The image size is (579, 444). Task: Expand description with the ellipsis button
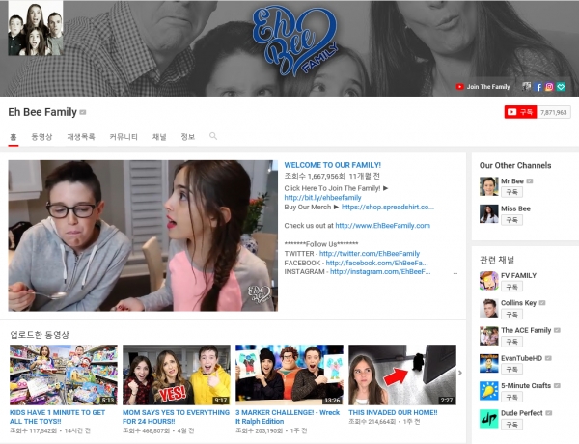click(x=455, y=273)
